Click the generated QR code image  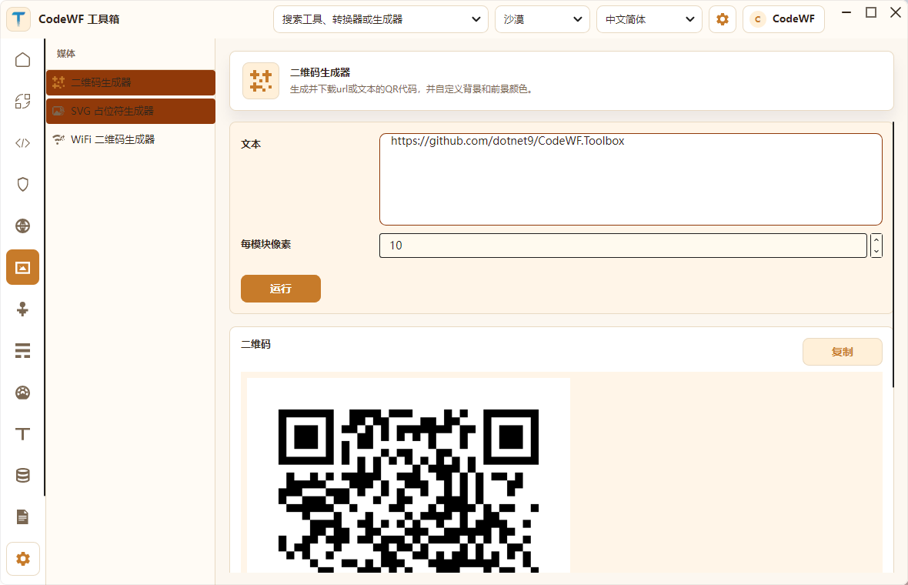pyautogui.click(x=409, y=476)
